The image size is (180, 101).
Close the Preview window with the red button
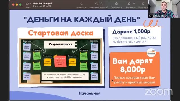click(x=13, y=4)
